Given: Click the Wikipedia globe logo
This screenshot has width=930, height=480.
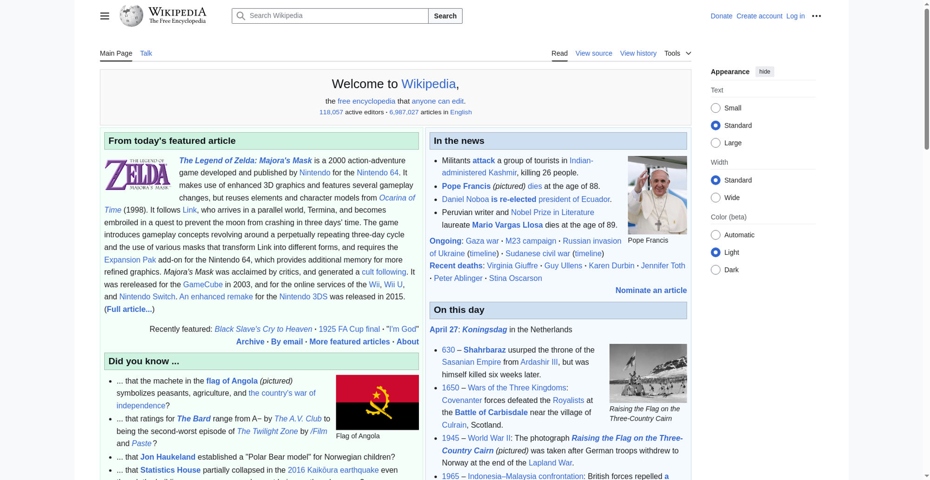Looking at the screenshot, I should pyautogui.click(x=132, y=16).
